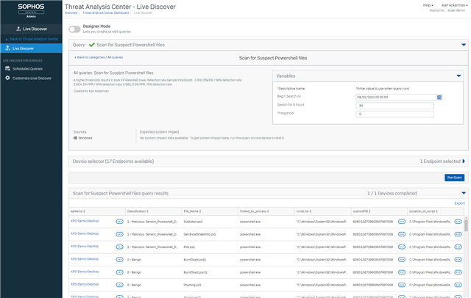Click the Overview breadcrumb link
Image resolution: width=471 pixels, height=298 pixels.
pyautogui.click(x=71, y=13)
